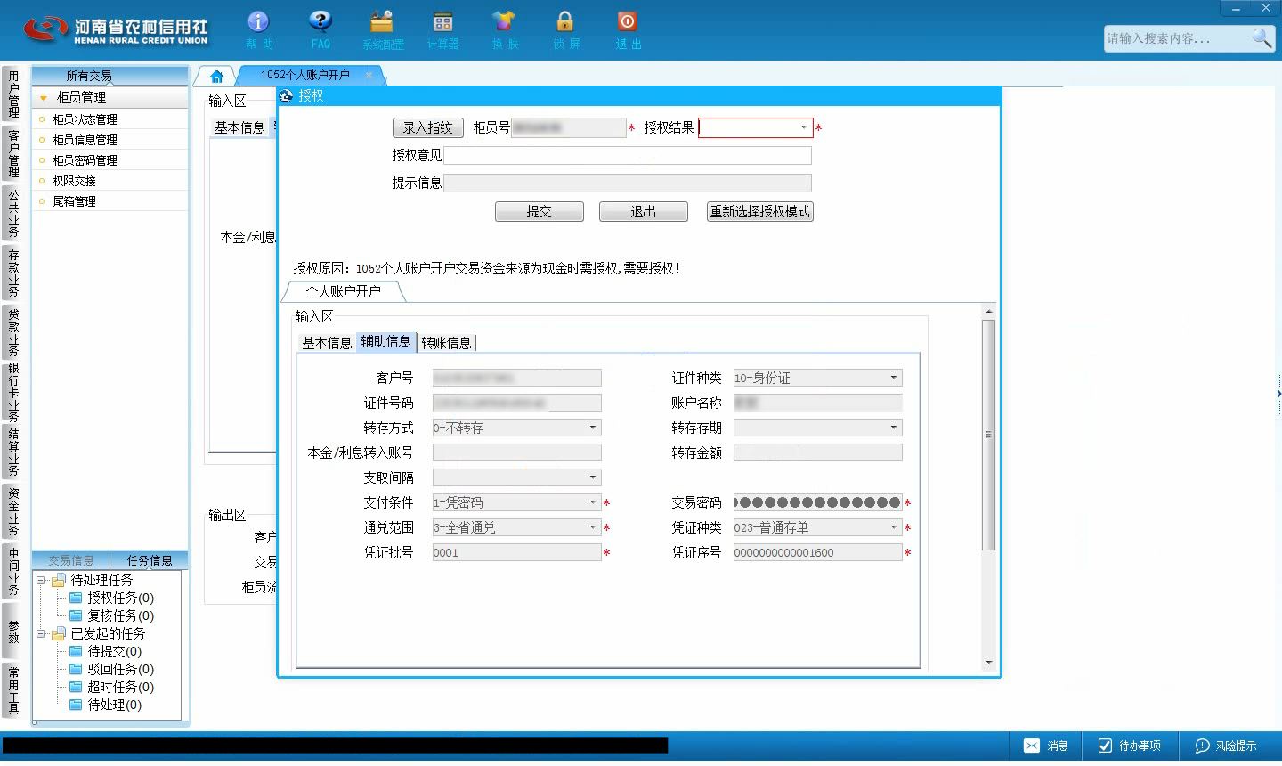Select 贷款业务 side tab
The image size is (1282, 766).
pos(13,332)
